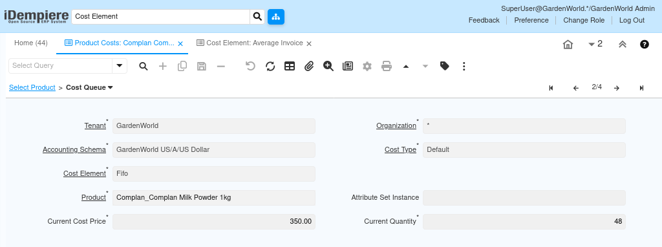Switch to the Home (44) tab

click(31, 43)
